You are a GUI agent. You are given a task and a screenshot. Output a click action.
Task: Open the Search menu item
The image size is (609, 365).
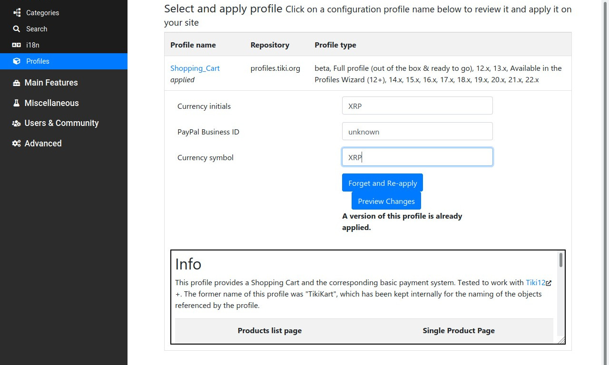pyautogui.click(x=64, y=29)
